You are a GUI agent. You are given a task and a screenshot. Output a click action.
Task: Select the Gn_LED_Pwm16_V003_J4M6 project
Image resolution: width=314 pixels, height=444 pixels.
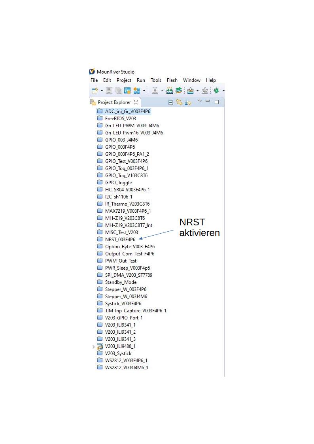134,133
